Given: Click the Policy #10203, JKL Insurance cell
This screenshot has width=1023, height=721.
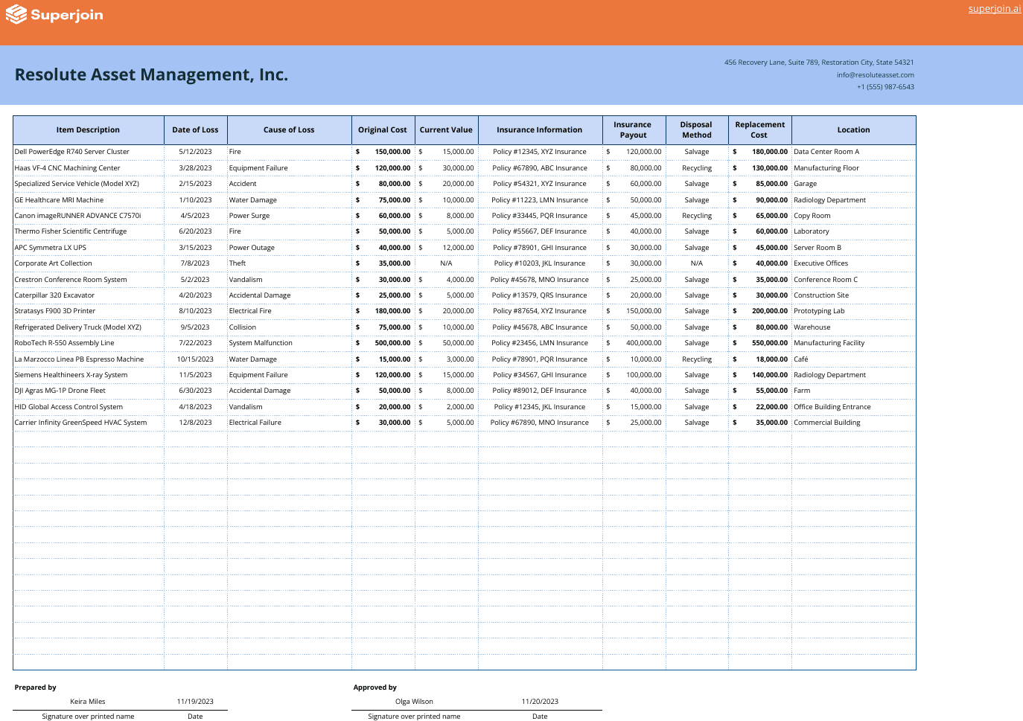Looking at the screenshot, I should pos(539,263).
